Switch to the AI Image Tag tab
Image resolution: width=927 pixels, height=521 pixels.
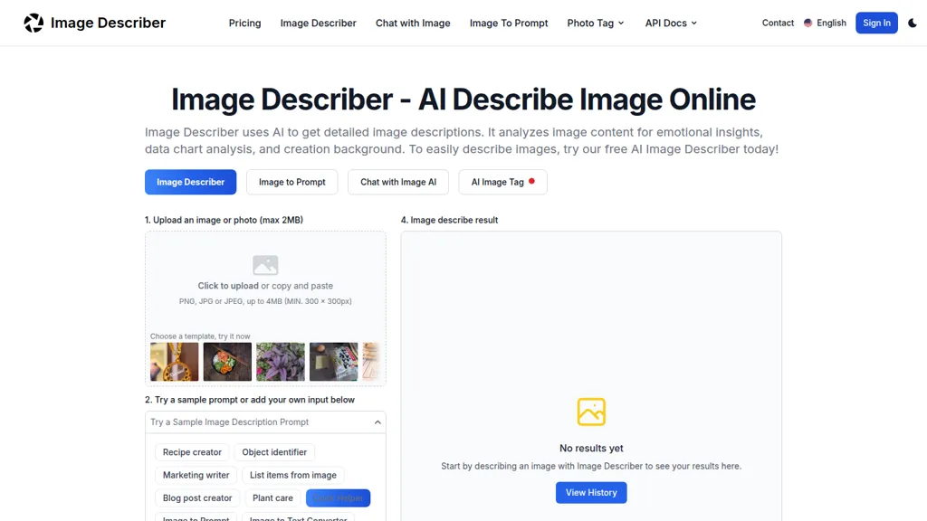pyautogui.click(x=502, y=182)
